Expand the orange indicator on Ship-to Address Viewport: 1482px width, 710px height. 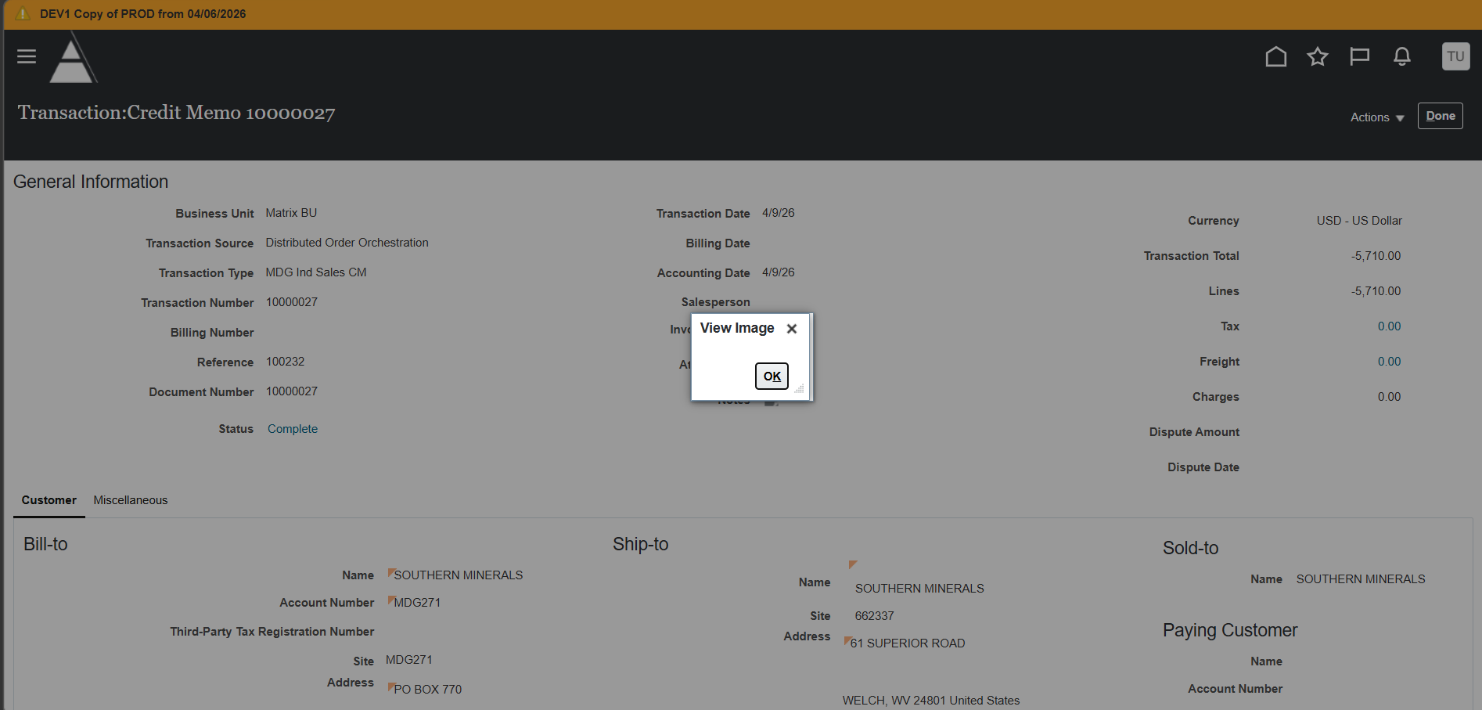[x=847, y=640]
